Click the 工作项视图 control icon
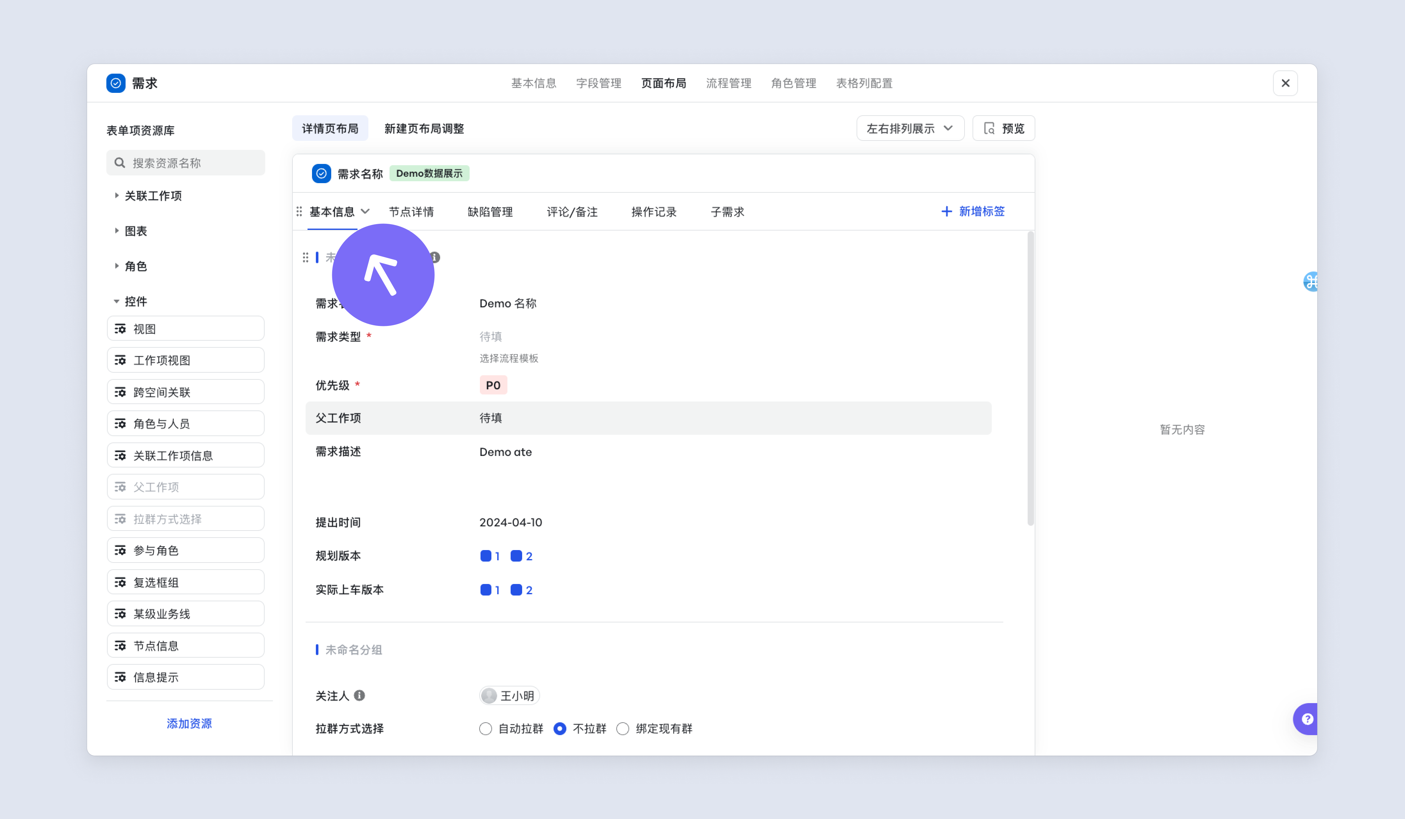Screen dimensions: 1405x819 [x=120, y=360]
